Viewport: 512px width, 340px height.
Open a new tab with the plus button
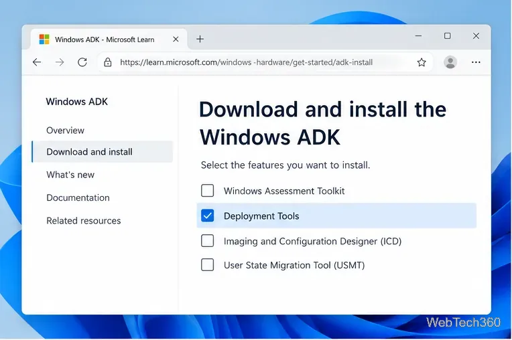(x=200, y=39)
